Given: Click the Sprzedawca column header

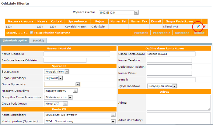Looking at the screenshot, I should click(x=77, y=21).
